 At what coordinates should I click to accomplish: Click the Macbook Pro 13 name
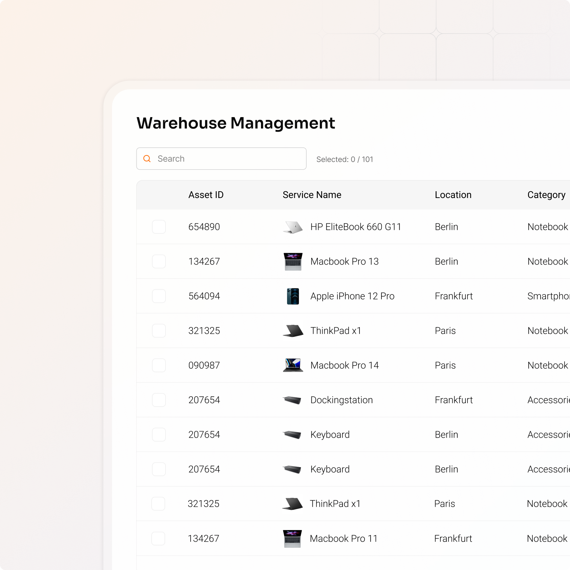[345, 261]
